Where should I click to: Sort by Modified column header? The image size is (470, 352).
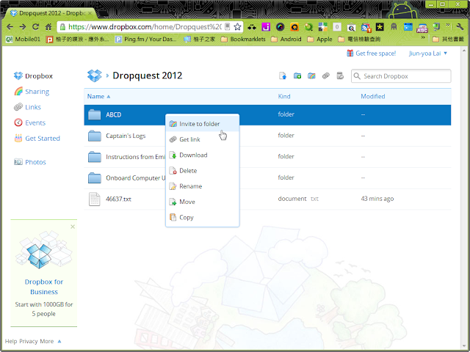click(373, 96)
